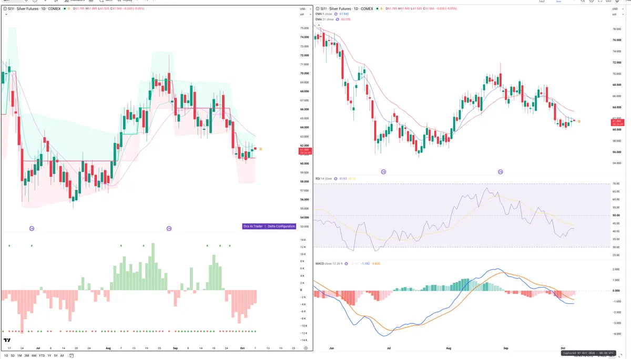Click the EMA 21 close indicator label
The height and width of the screenshot is (359, 631).
tap(324, 19)
